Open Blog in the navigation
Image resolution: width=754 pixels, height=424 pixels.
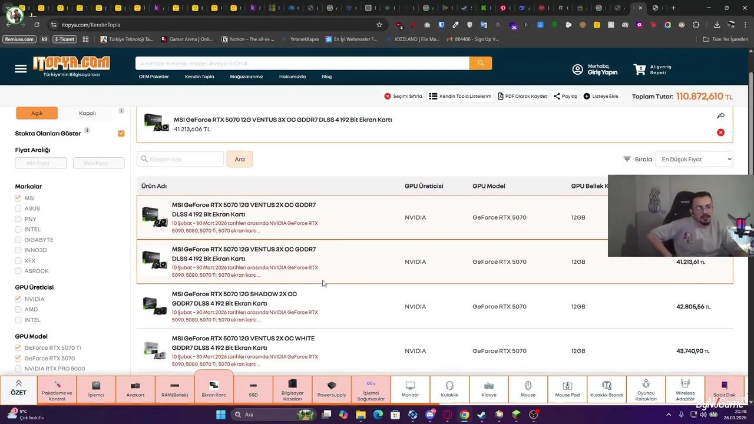[326, 77]
